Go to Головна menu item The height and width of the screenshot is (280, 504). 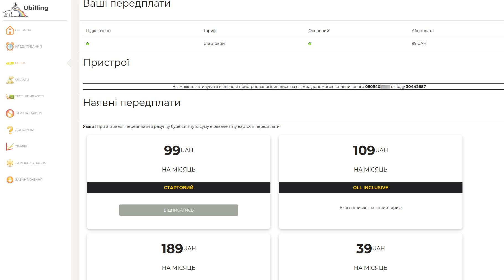coord(23,30)
